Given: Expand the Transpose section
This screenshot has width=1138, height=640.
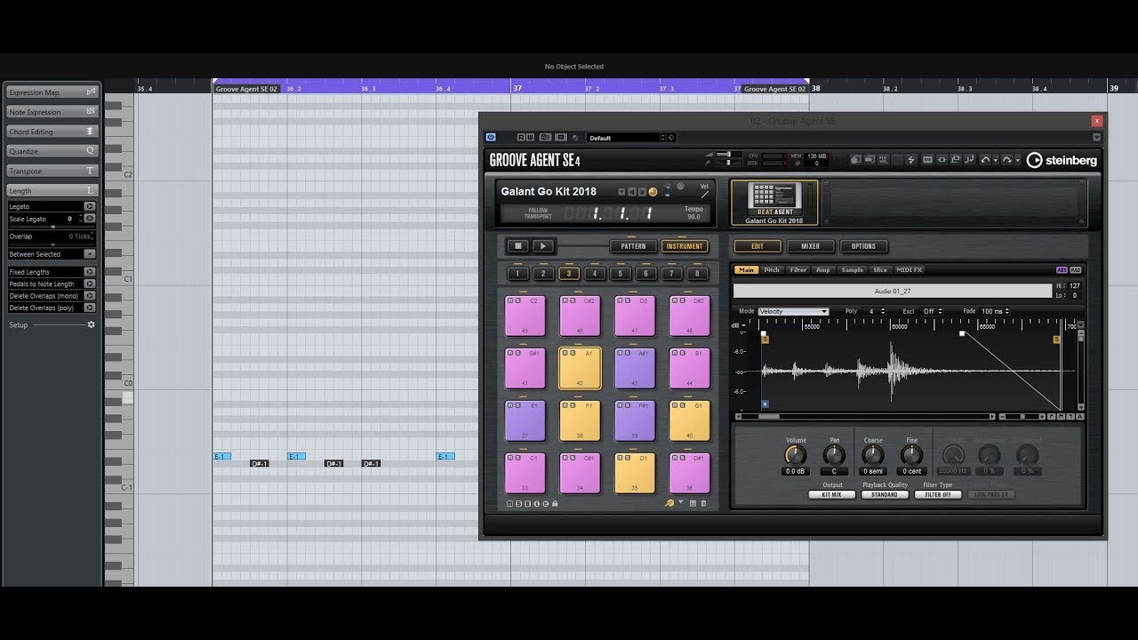Looking at the screenshot, I should [52, 171].
